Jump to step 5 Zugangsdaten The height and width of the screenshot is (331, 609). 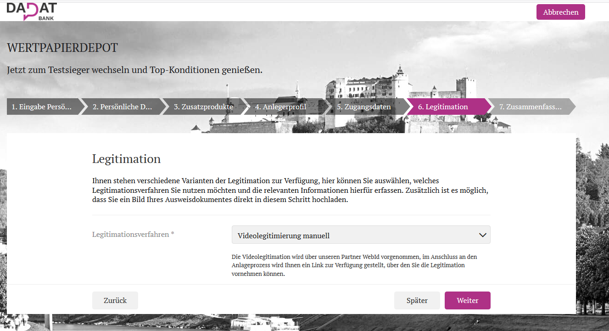click(x=364, y=107)
